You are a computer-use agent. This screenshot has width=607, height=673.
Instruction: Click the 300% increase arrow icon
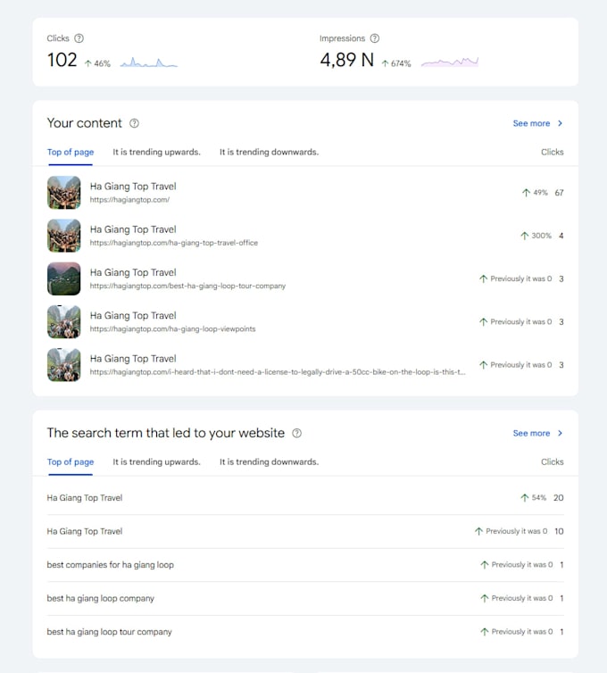click(524, 236)
